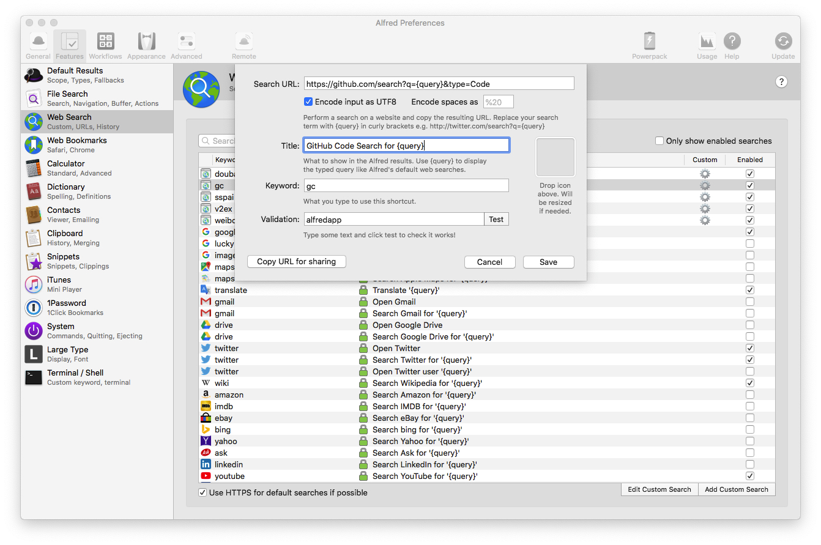
Task: Enable the Search Amazon checkbox
Action: pyautogui.click(x=750, y=395)
